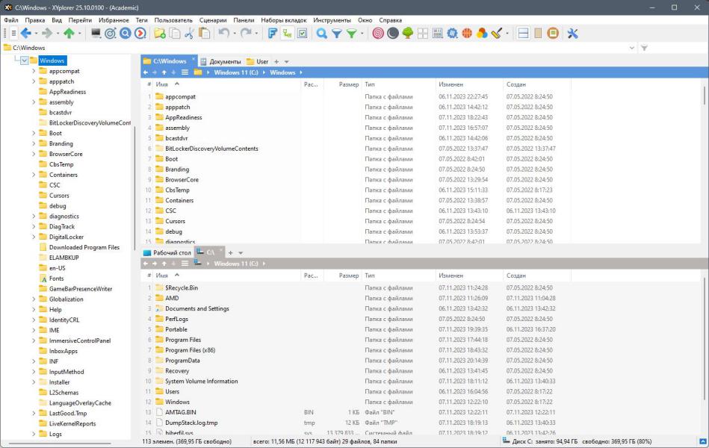This screenshot has width=709, height=448.
Task: Switch to the Документы tab
Action: (220, 61)
